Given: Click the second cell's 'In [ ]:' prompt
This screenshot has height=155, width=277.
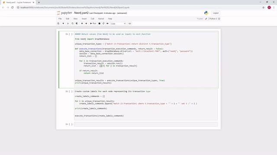Looking at the screenshot, I should pos(69,91).
